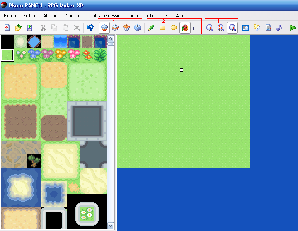
Task: Open the Database icon
Action: click(245, 28)
